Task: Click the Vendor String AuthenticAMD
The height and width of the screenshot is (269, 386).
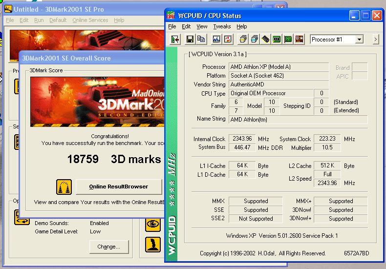Action: click(279, 84)
